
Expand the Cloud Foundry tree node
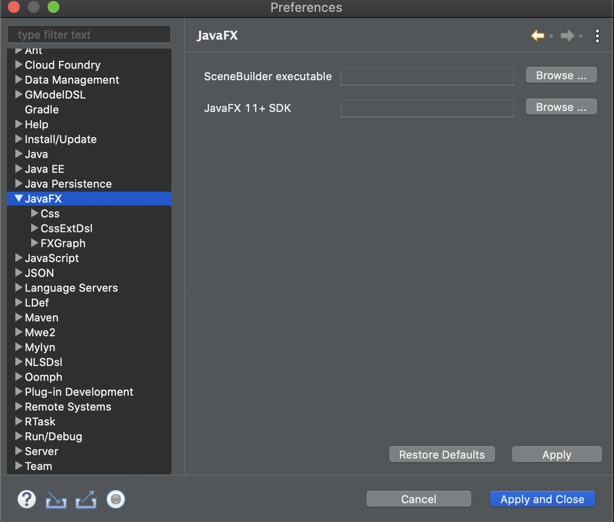(x=19, y=64)
